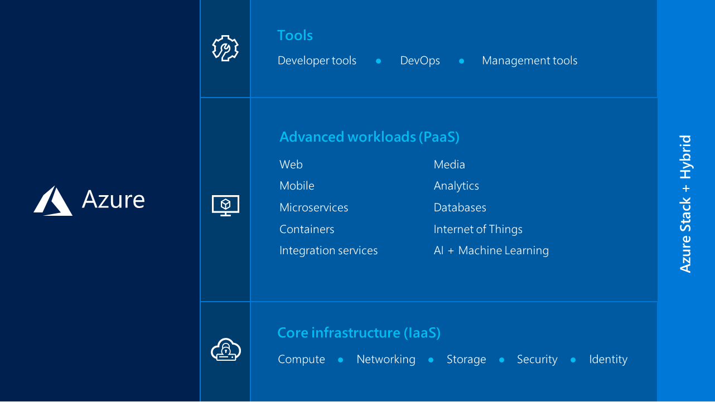Click the Mobile item
Viewport: 715px width, 402px height.
297,186
